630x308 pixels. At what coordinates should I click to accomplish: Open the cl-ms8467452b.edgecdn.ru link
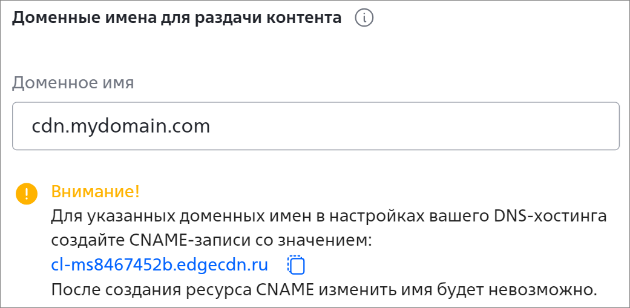pyautogui.click(x=160, y=265)
